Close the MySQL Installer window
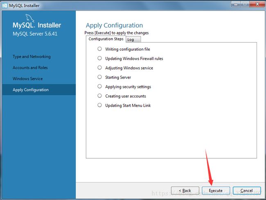This screenshot has height=200, width=266. click(x=257, y=4)
